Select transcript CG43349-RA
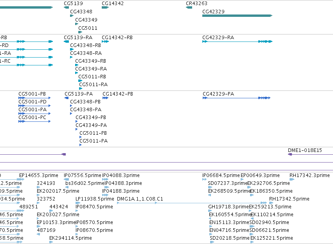333x244 pixels. 91,69
